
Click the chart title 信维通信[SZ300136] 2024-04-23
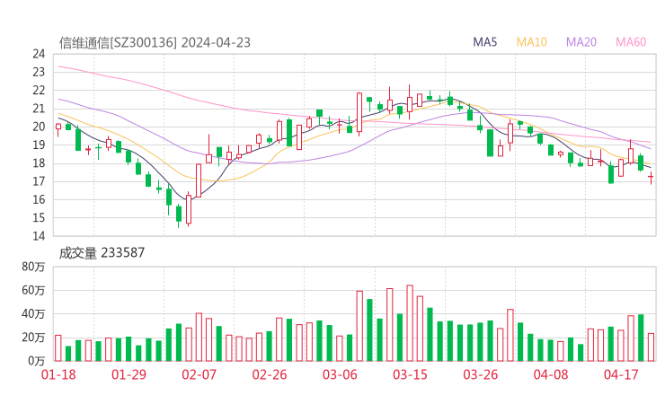155,43
